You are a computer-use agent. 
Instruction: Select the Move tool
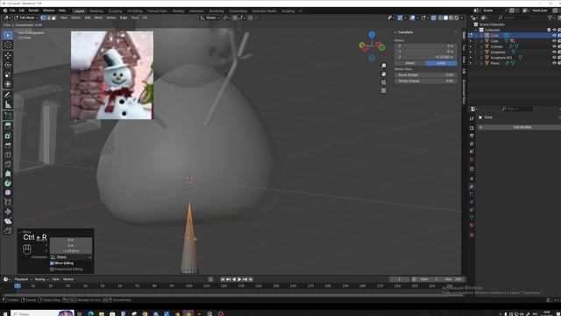8,55
